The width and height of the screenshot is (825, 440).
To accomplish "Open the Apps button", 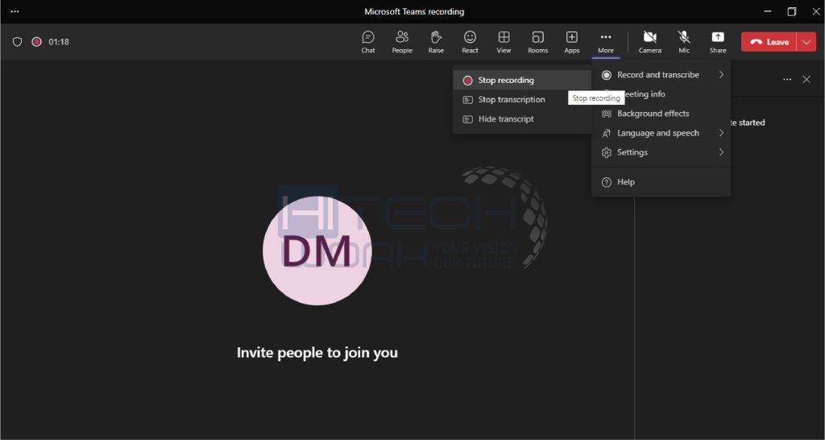I will pos(571,42).
